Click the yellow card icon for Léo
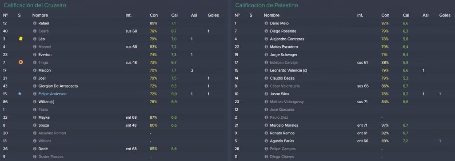 [20, 39]
